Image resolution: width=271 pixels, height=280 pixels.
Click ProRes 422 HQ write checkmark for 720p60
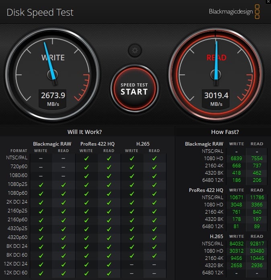(x=86, y=167)
